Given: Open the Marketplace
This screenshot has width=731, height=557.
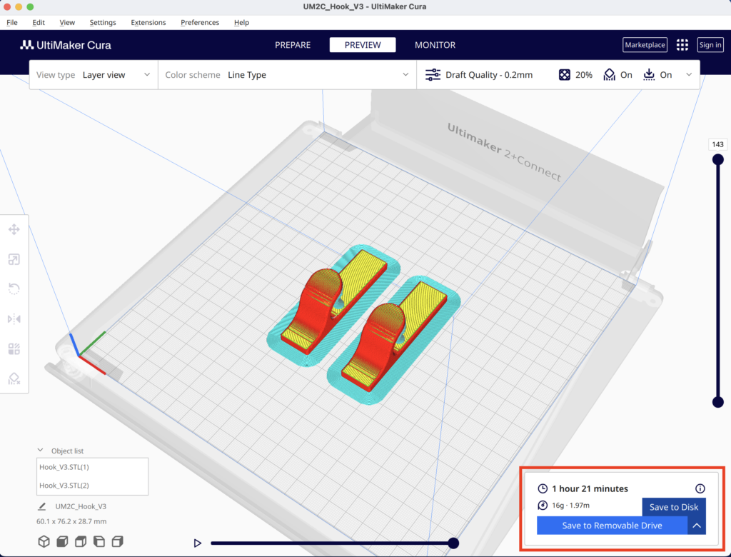Looking at the screenshot, I should pos(645,45).
